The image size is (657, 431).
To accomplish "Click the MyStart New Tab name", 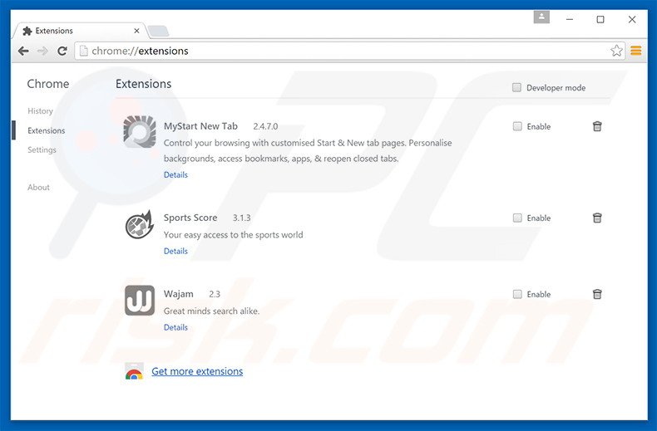I will [200, 126].
